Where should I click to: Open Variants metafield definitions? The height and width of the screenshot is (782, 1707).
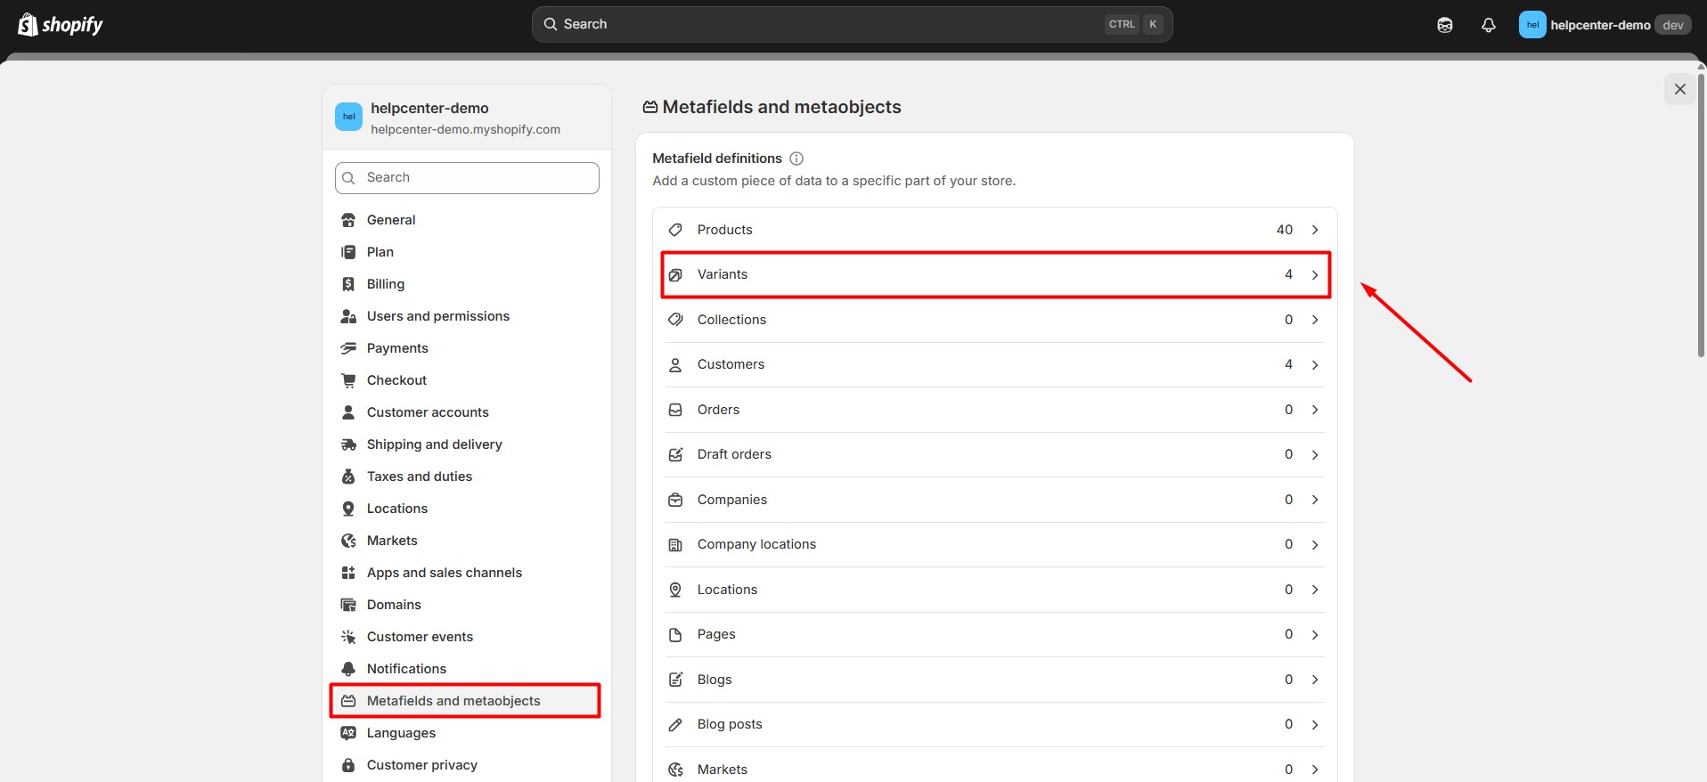click(994, 274)
